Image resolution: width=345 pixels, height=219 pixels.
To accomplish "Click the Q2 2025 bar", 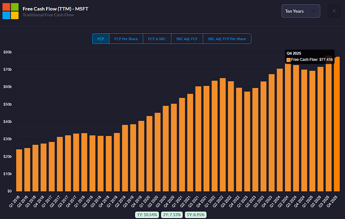I will tap(320, 129).
